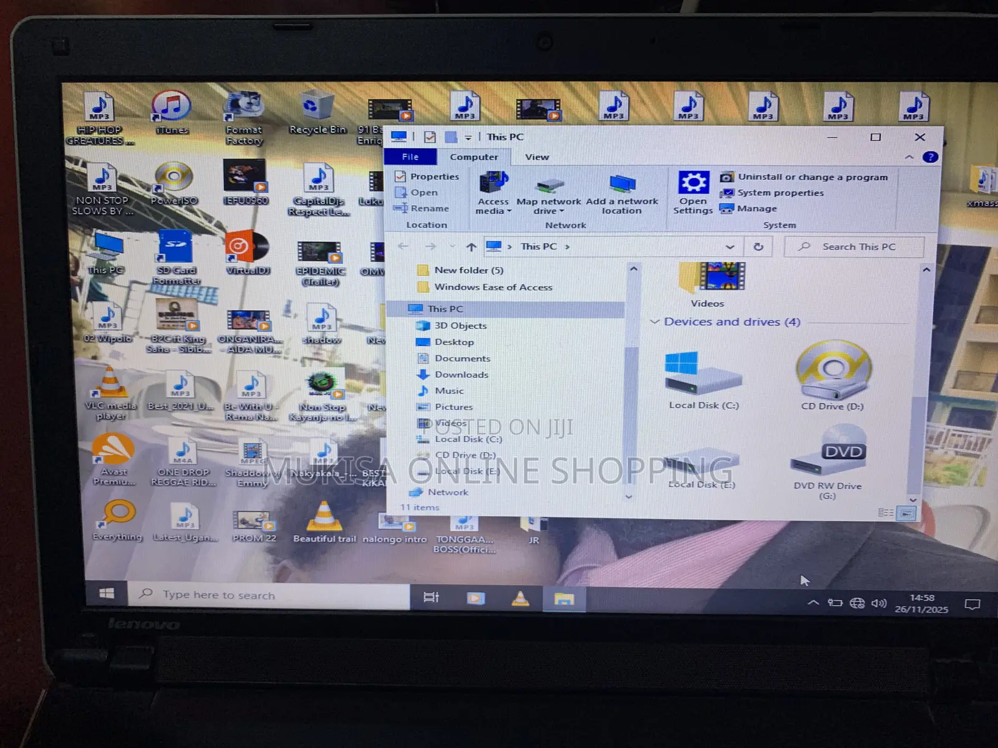
Task: Click the Search This PC field
Action: point(854,247)
